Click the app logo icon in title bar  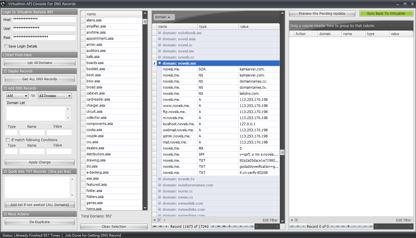click(x=3, y=4)
